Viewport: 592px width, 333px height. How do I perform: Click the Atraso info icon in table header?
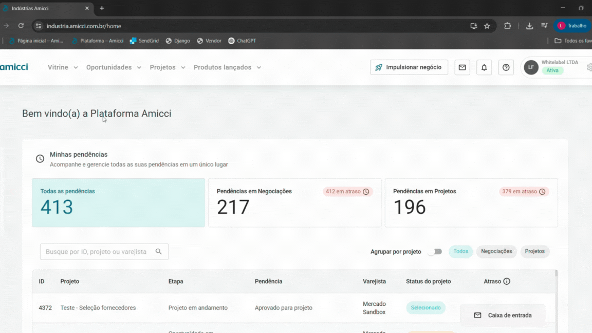(507, 282)
